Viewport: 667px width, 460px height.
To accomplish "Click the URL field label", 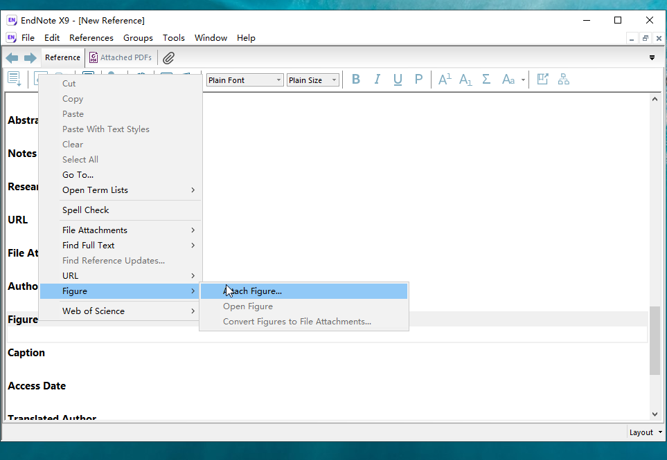I will click(17, 219).
